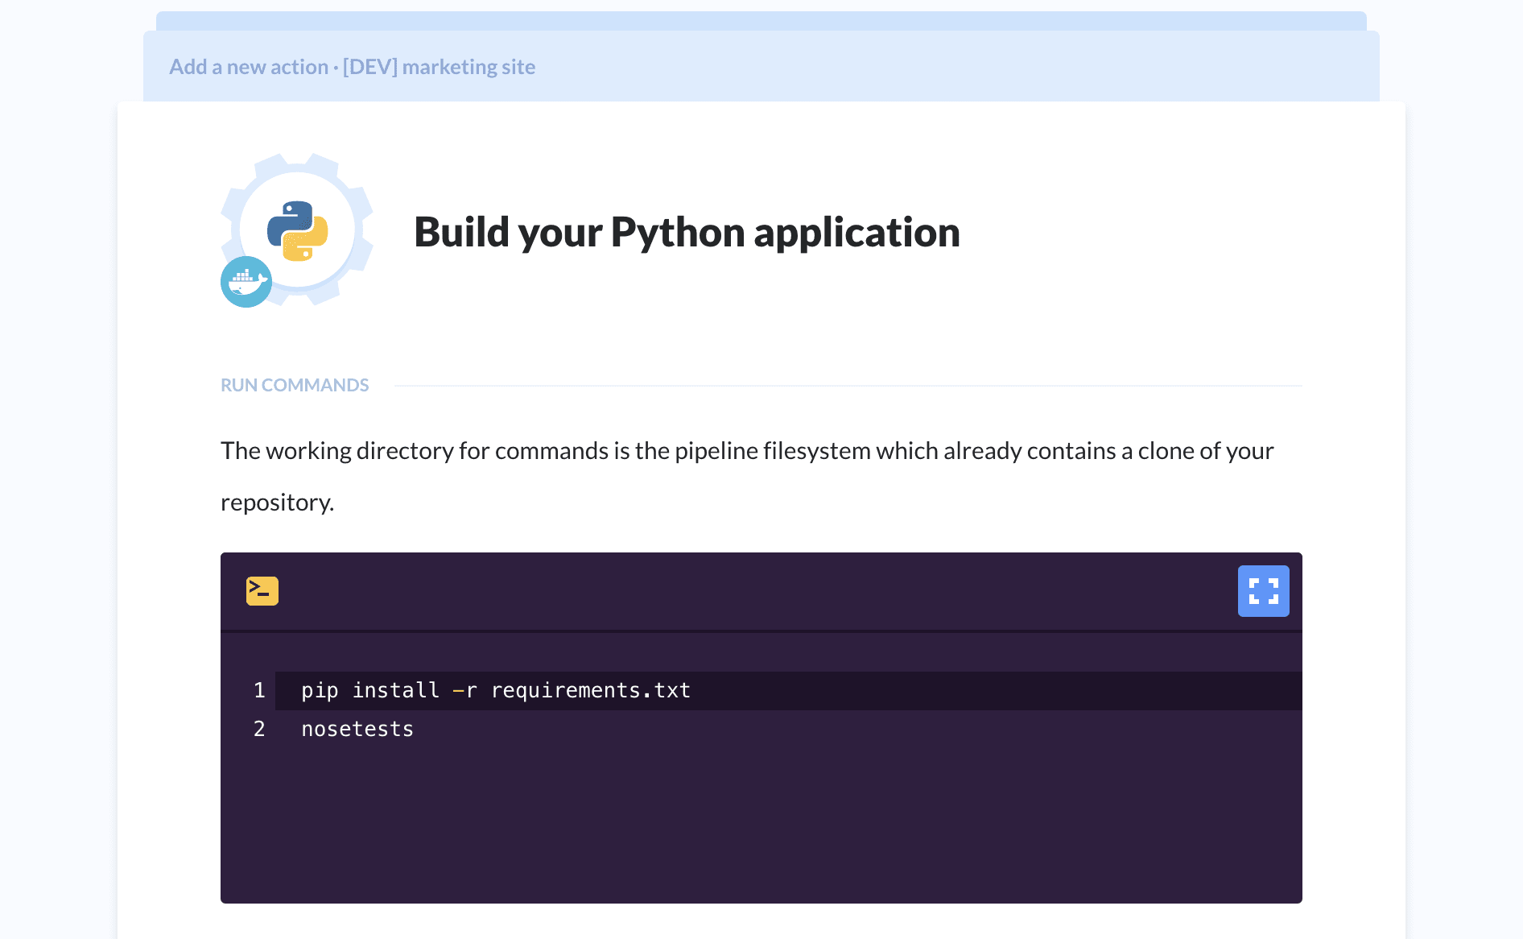Click the Docker whale badge icon
The width and height of the screenshot is (1523, 939).
coord(246,282)
